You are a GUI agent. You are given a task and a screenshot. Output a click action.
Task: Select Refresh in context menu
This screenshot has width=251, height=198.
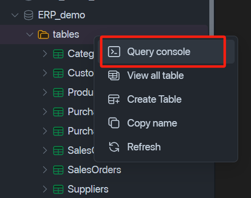[166, 147]
